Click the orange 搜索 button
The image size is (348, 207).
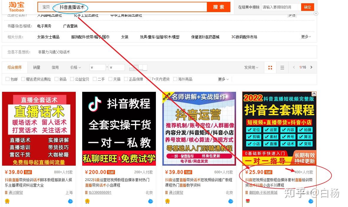coord(219,7)
